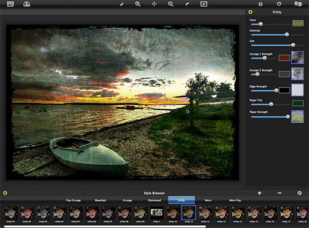Apply the Gritty 01 style thumbnail
The height and width of the screenshot is (228, 309).
click(x=11, y=213)
